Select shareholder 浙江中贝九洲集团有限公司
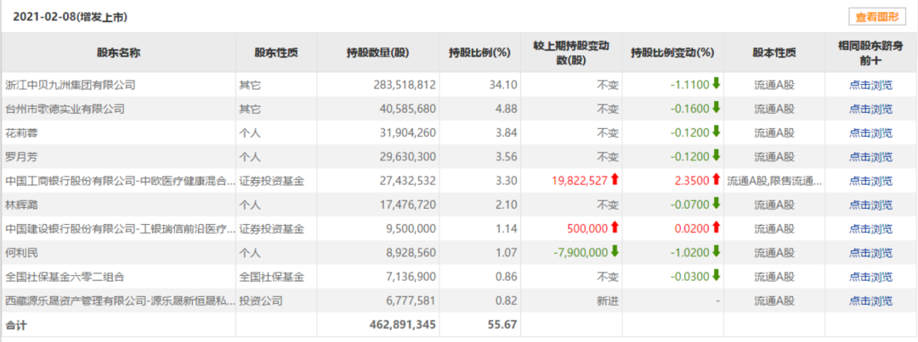Viewport: 918px width, 342px height. tap(71, 85)
